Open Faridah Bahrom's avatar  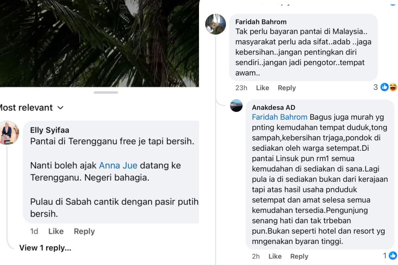click(216, 24)
